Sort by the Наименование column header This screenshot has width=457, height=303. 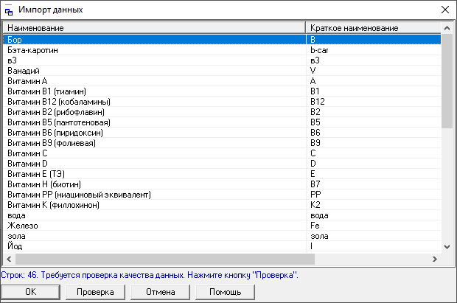(154, 28)
